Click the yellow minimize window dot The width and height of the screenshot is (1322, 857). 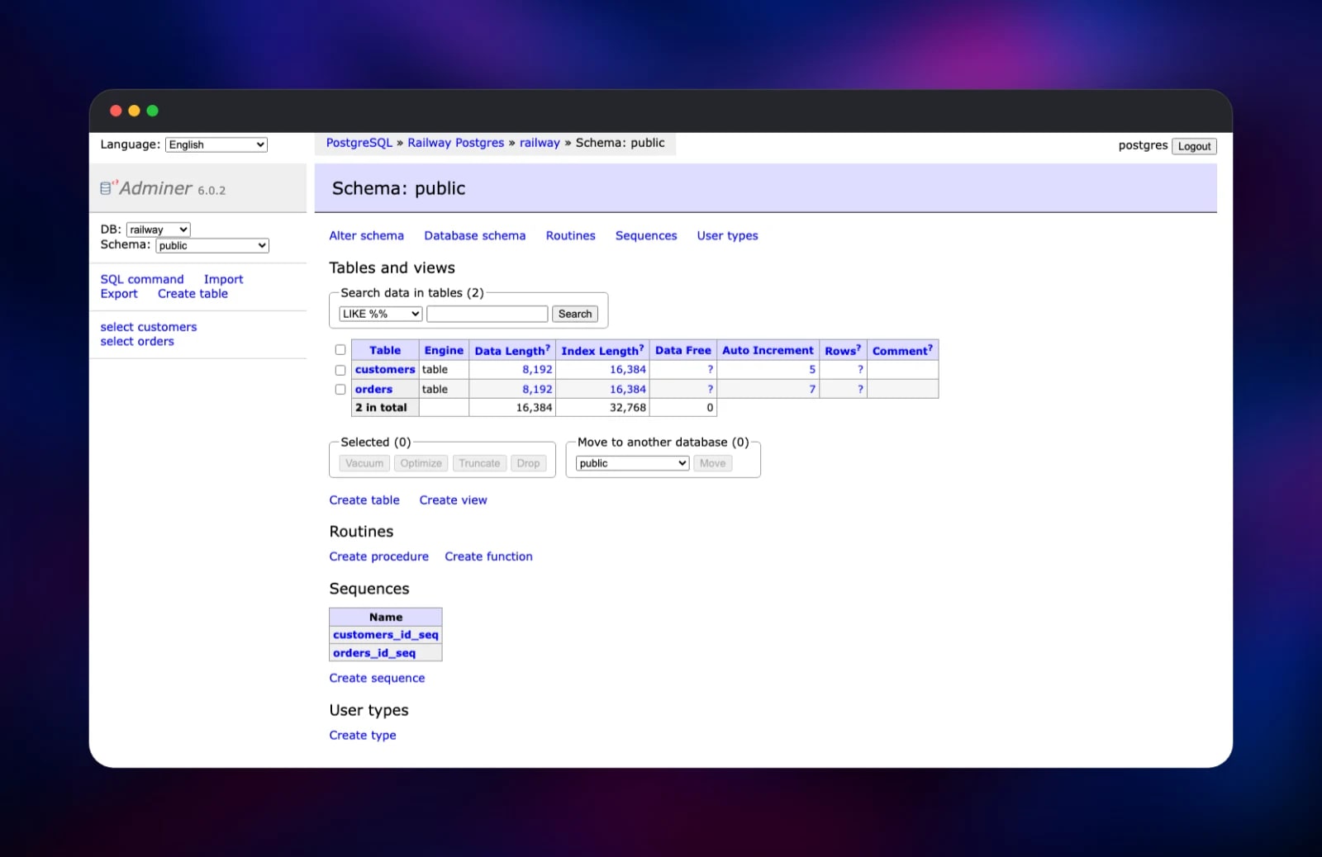tap(134, 111)
